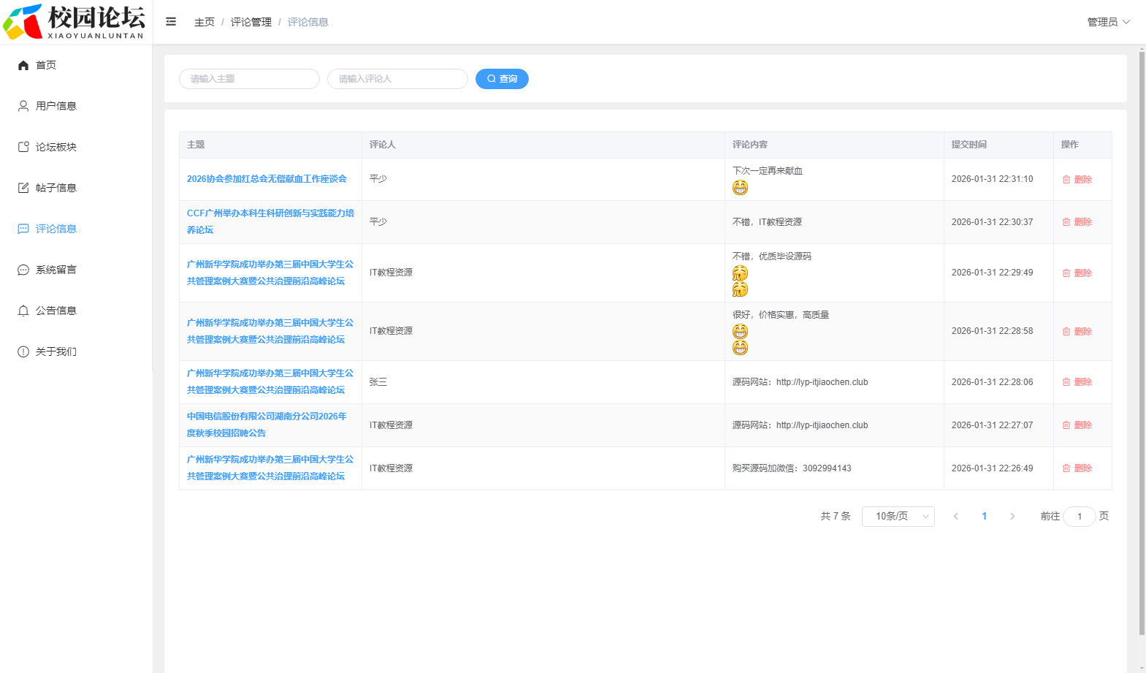
Task: Click the 查询 search button
Action: [502, 79]
